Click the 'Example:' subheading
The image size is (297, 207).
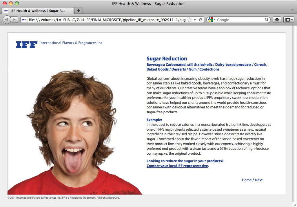tap(154, 120)
